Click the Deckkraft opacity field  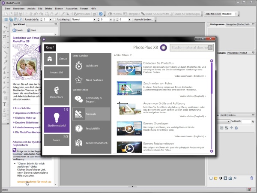[x=246, y=121]
